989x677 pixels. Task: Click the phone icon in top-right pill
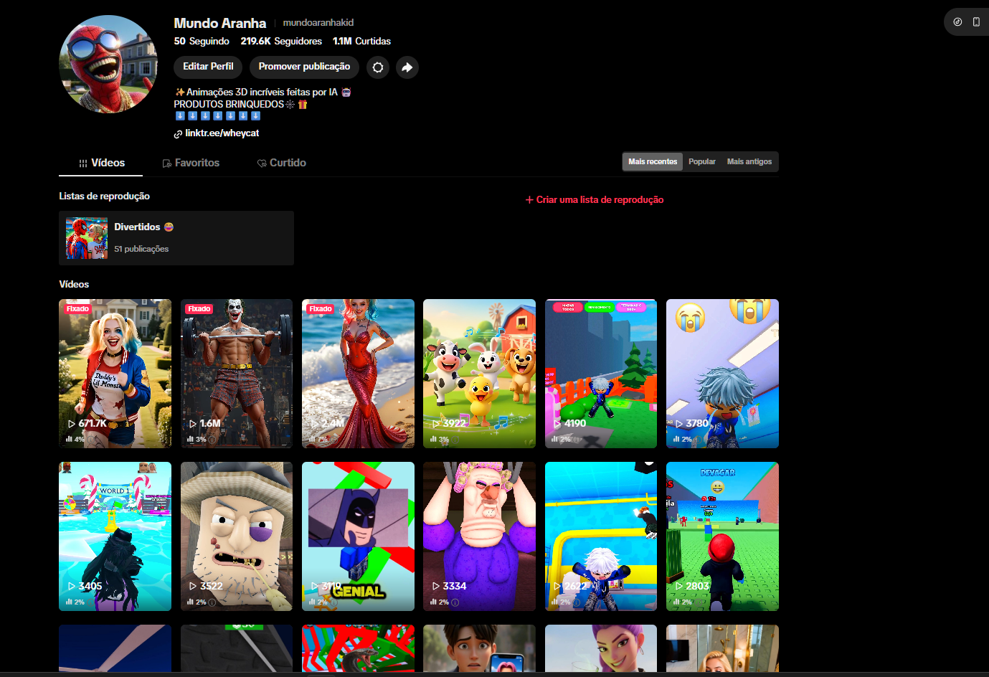pyautogui.click(x=976, y=22)
